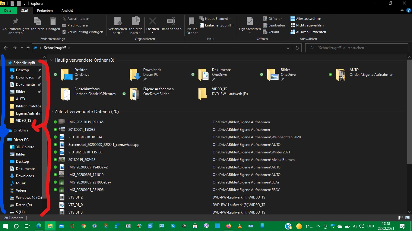Click Alles auswählen

[306, 19]
